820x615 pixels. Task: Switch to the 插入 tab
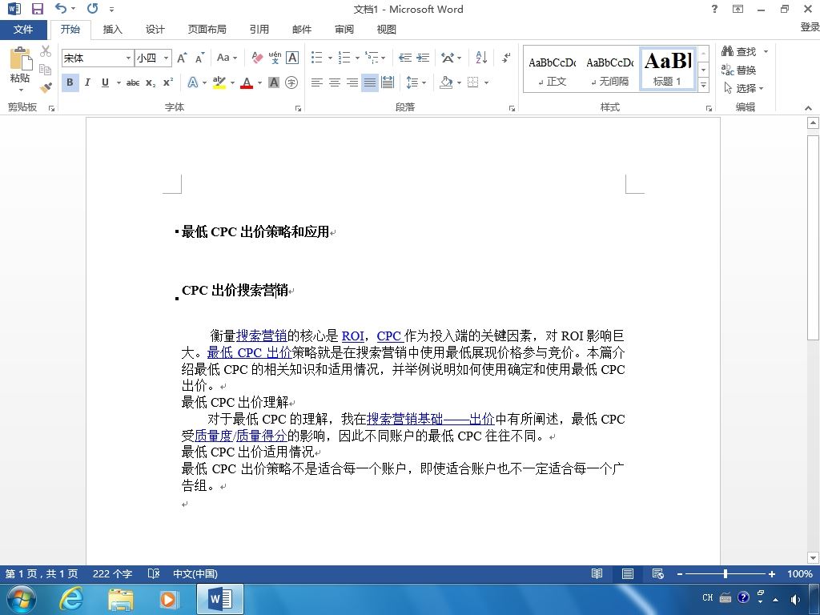tap(112, 30)
